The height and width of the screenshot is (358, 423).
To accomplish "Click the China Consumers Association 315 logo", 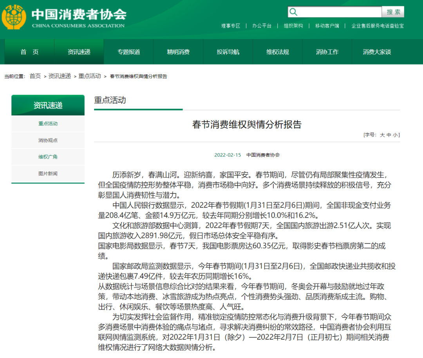I will [14, 17].
